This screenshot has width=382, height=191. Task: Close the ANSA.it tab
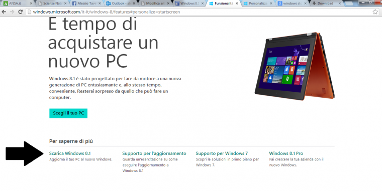pyautogui.click(x=31, y=4)
